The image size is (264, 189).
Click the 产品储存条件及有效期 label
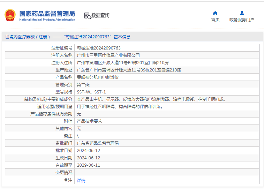click(x=51, y=114)
